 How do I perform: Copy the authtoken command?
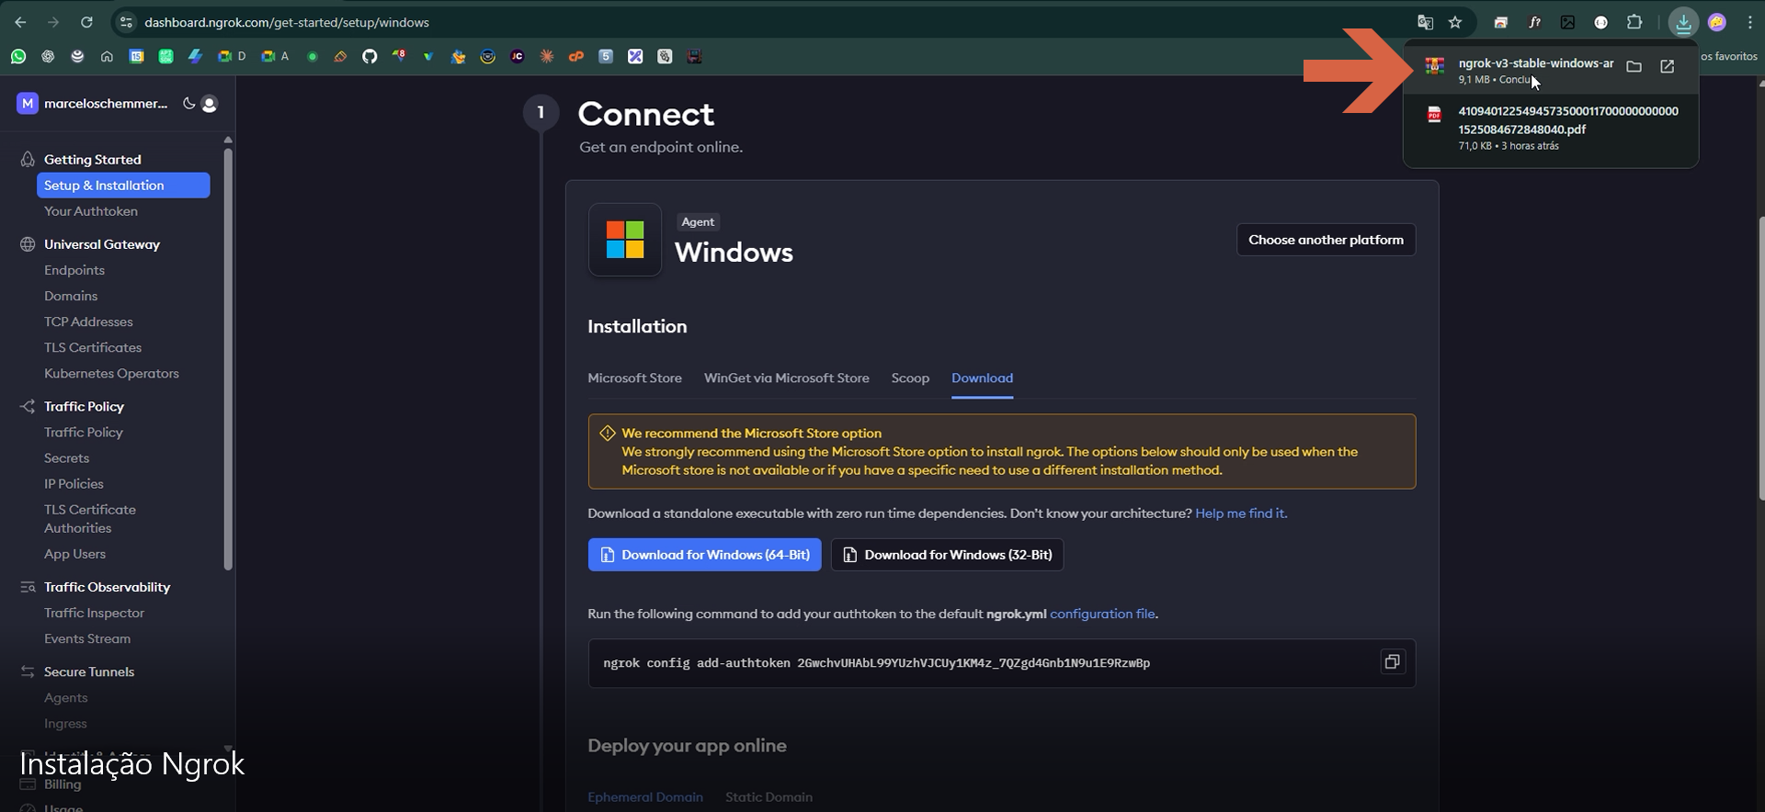[x=1392, y=662]
